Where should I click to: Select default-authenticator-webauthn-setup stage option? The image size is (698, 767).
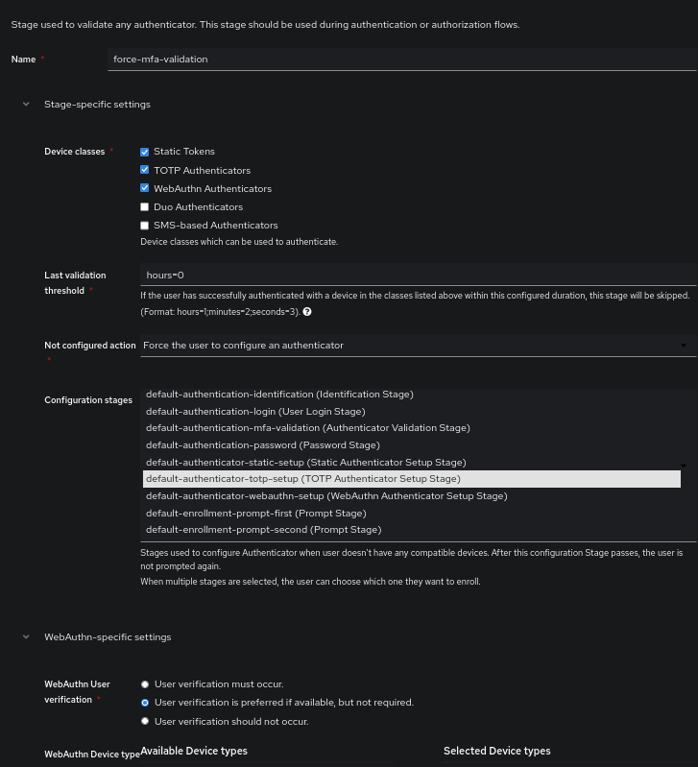411,496
